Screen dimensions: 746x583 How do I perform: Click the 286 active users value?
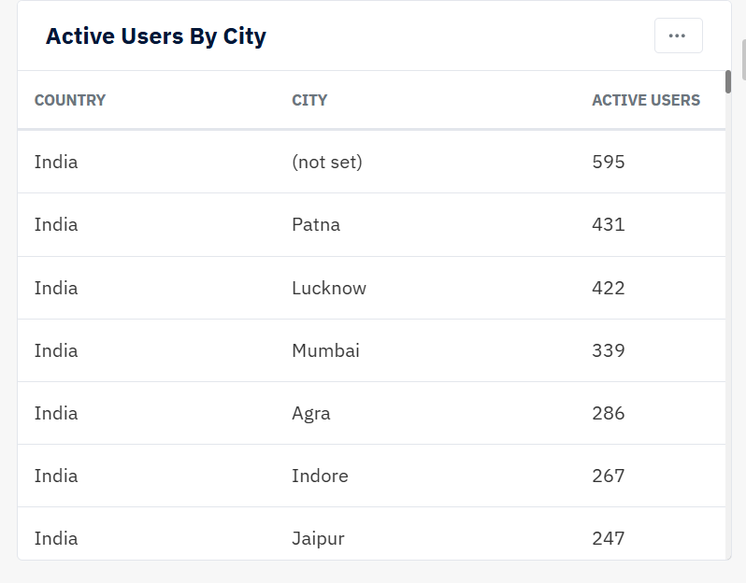tap(609, 413)
